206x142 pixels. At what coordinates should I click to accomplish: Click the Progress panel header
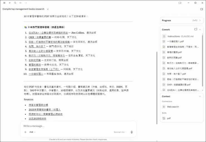point(182,21)
